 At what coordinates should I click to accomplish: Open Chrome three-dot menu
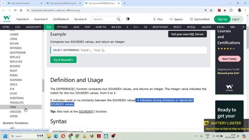245,10
